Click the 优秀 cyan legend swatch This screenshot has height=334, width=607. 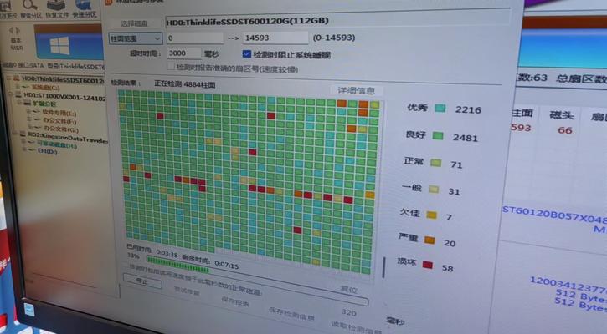[x=440, y=108]
